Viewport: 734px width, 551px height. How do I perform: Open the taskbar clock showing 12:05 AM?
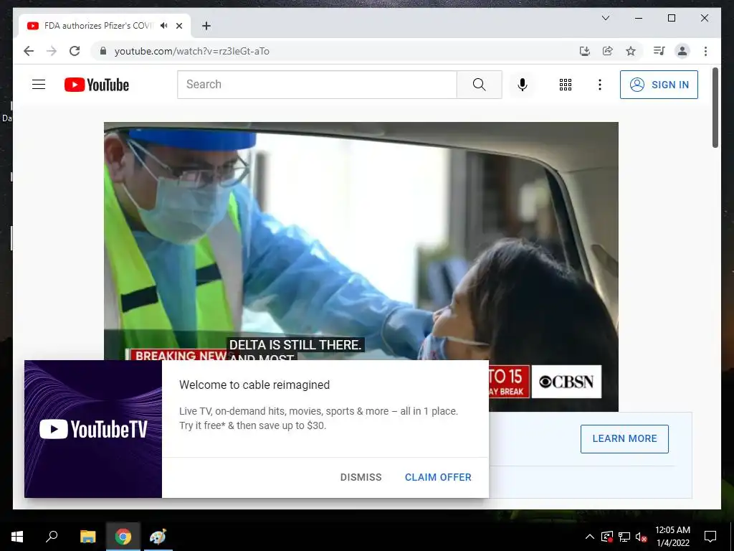coord(672,537)
